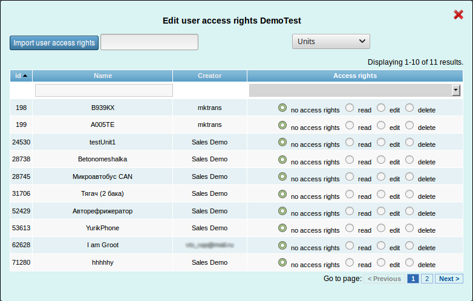Click the Name filter input field
Image resolution: width=473 pixels, height=301 pixels.
click(x=103, y=91)
